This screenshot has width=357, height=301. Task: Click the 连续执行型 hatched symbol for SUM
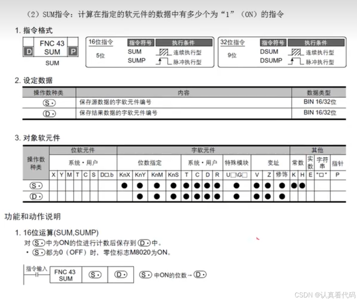[163, 51]
